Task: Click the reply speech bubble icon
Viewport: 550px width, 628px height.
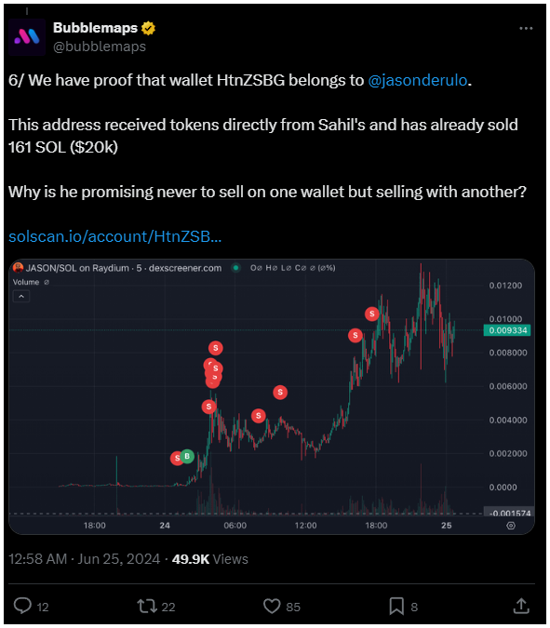Action: (22, 606)
